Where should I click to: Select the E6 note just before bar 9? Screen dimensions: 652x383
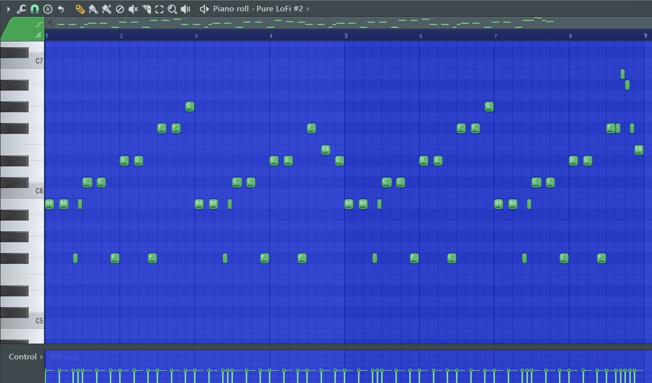coord(639,149)
